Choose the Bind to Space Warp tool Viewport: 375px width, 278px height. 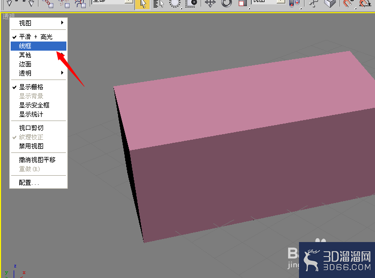pos(80,4)
